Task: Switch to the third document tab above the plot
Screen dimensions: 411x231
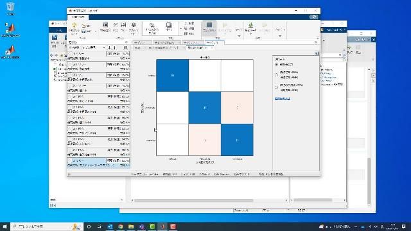Action: 193,42
